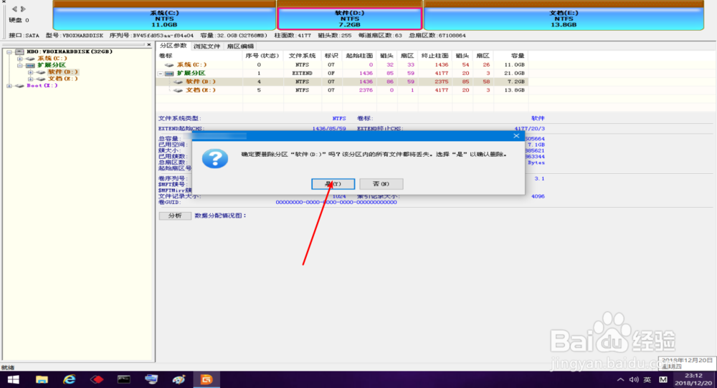Collapse 扩展分区 node in left tree
The image size is (717, 388).
coord(19,66)
